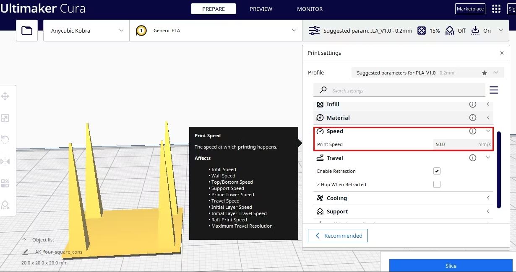
Task: Select AK_four_square_cons in object list
Action: (x=59, y=252)
